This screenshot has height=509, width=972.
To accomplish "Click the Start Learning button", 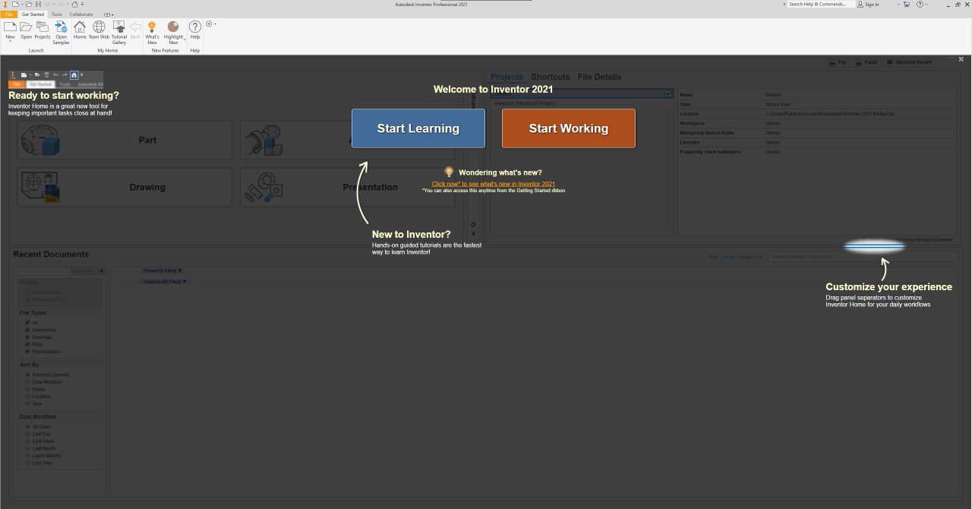I will tap(418, 128).
